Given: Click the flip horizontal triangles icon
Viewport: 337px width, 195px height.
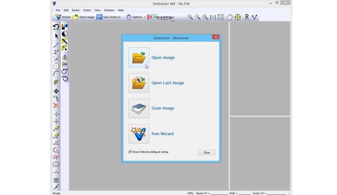Looking at the screenshot, I should coord(64,57).
